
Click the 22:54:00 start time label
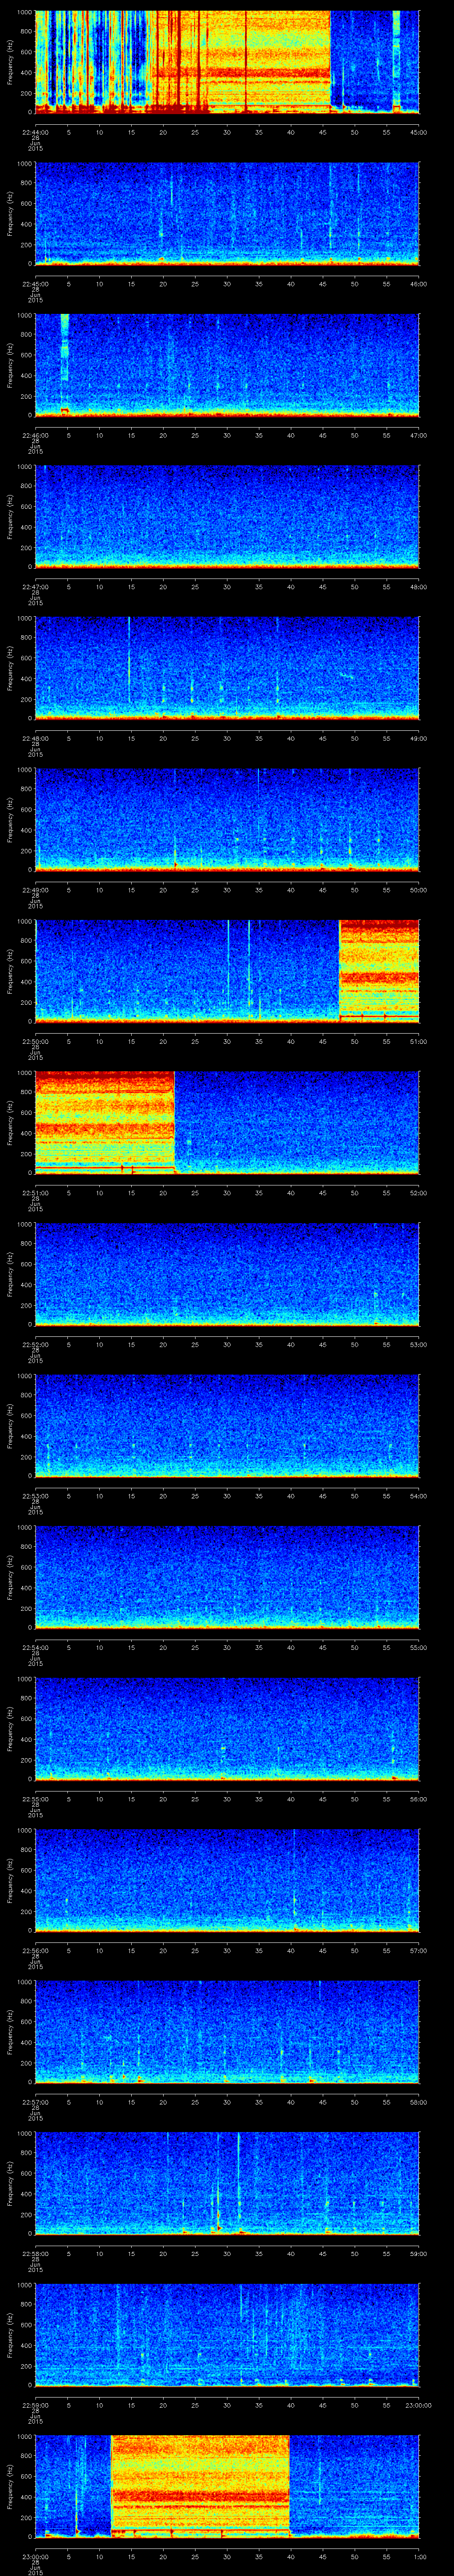click(36, 1647)
